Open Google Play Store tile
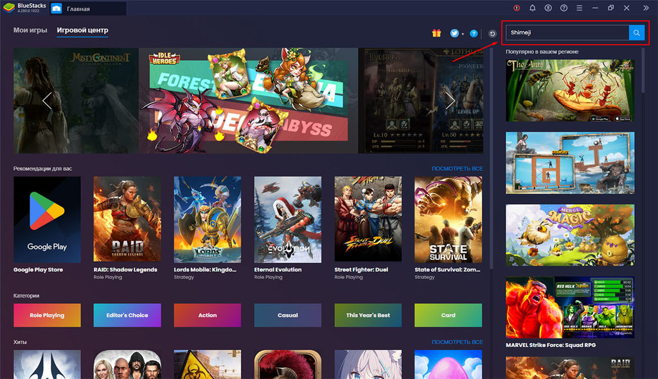The height and width of the screenshot is (379, 658). click(x=47, y=219)
